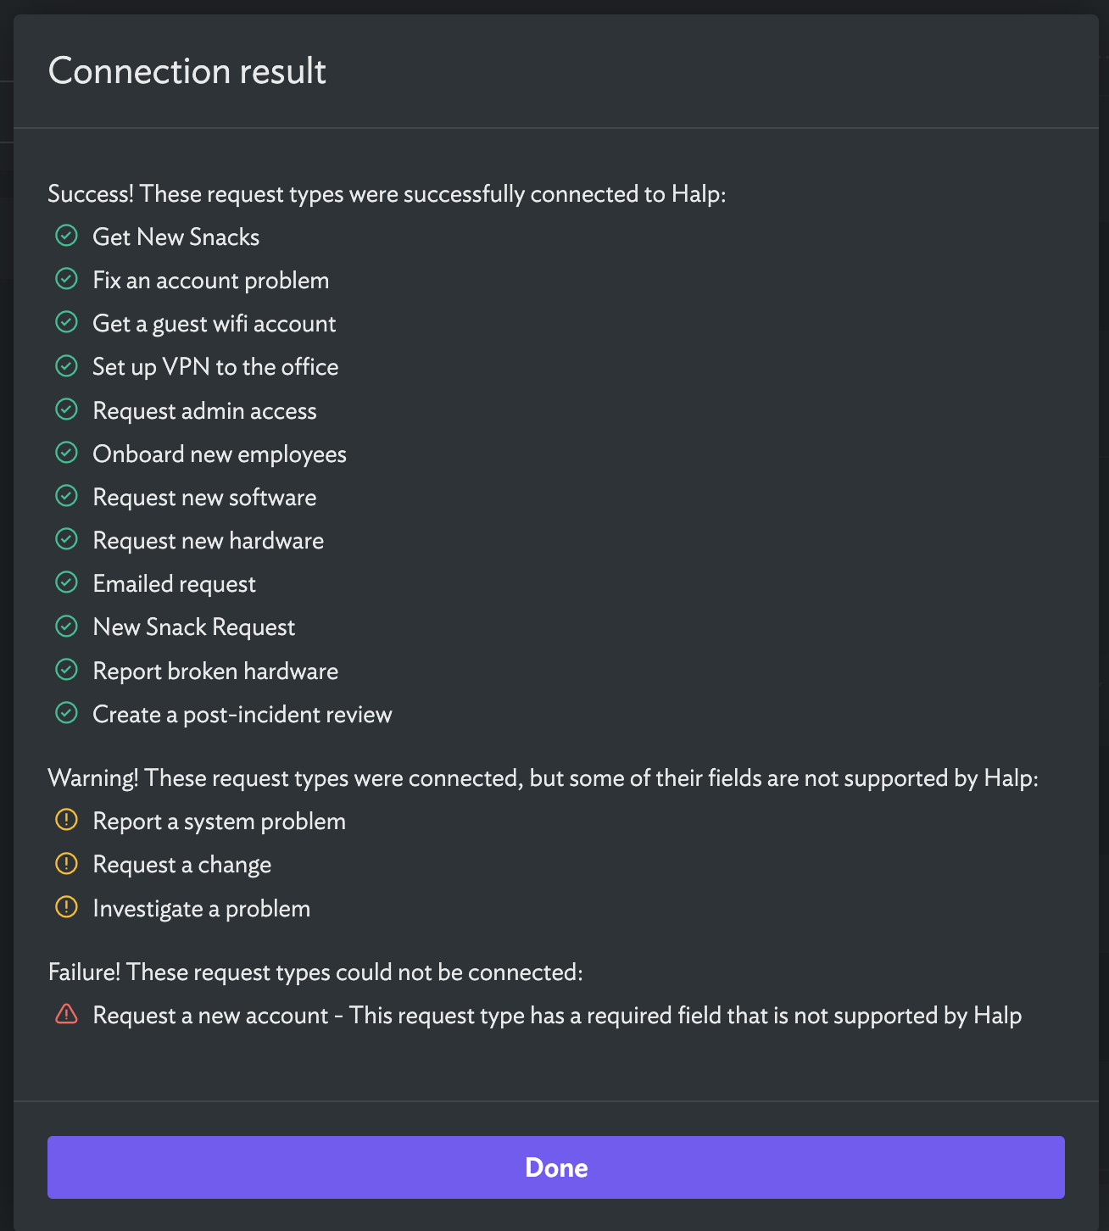Click the Request a new account failure message
Image resolution: width=1109 pixels, height=1231 pixels.
tap(557, 1016)
